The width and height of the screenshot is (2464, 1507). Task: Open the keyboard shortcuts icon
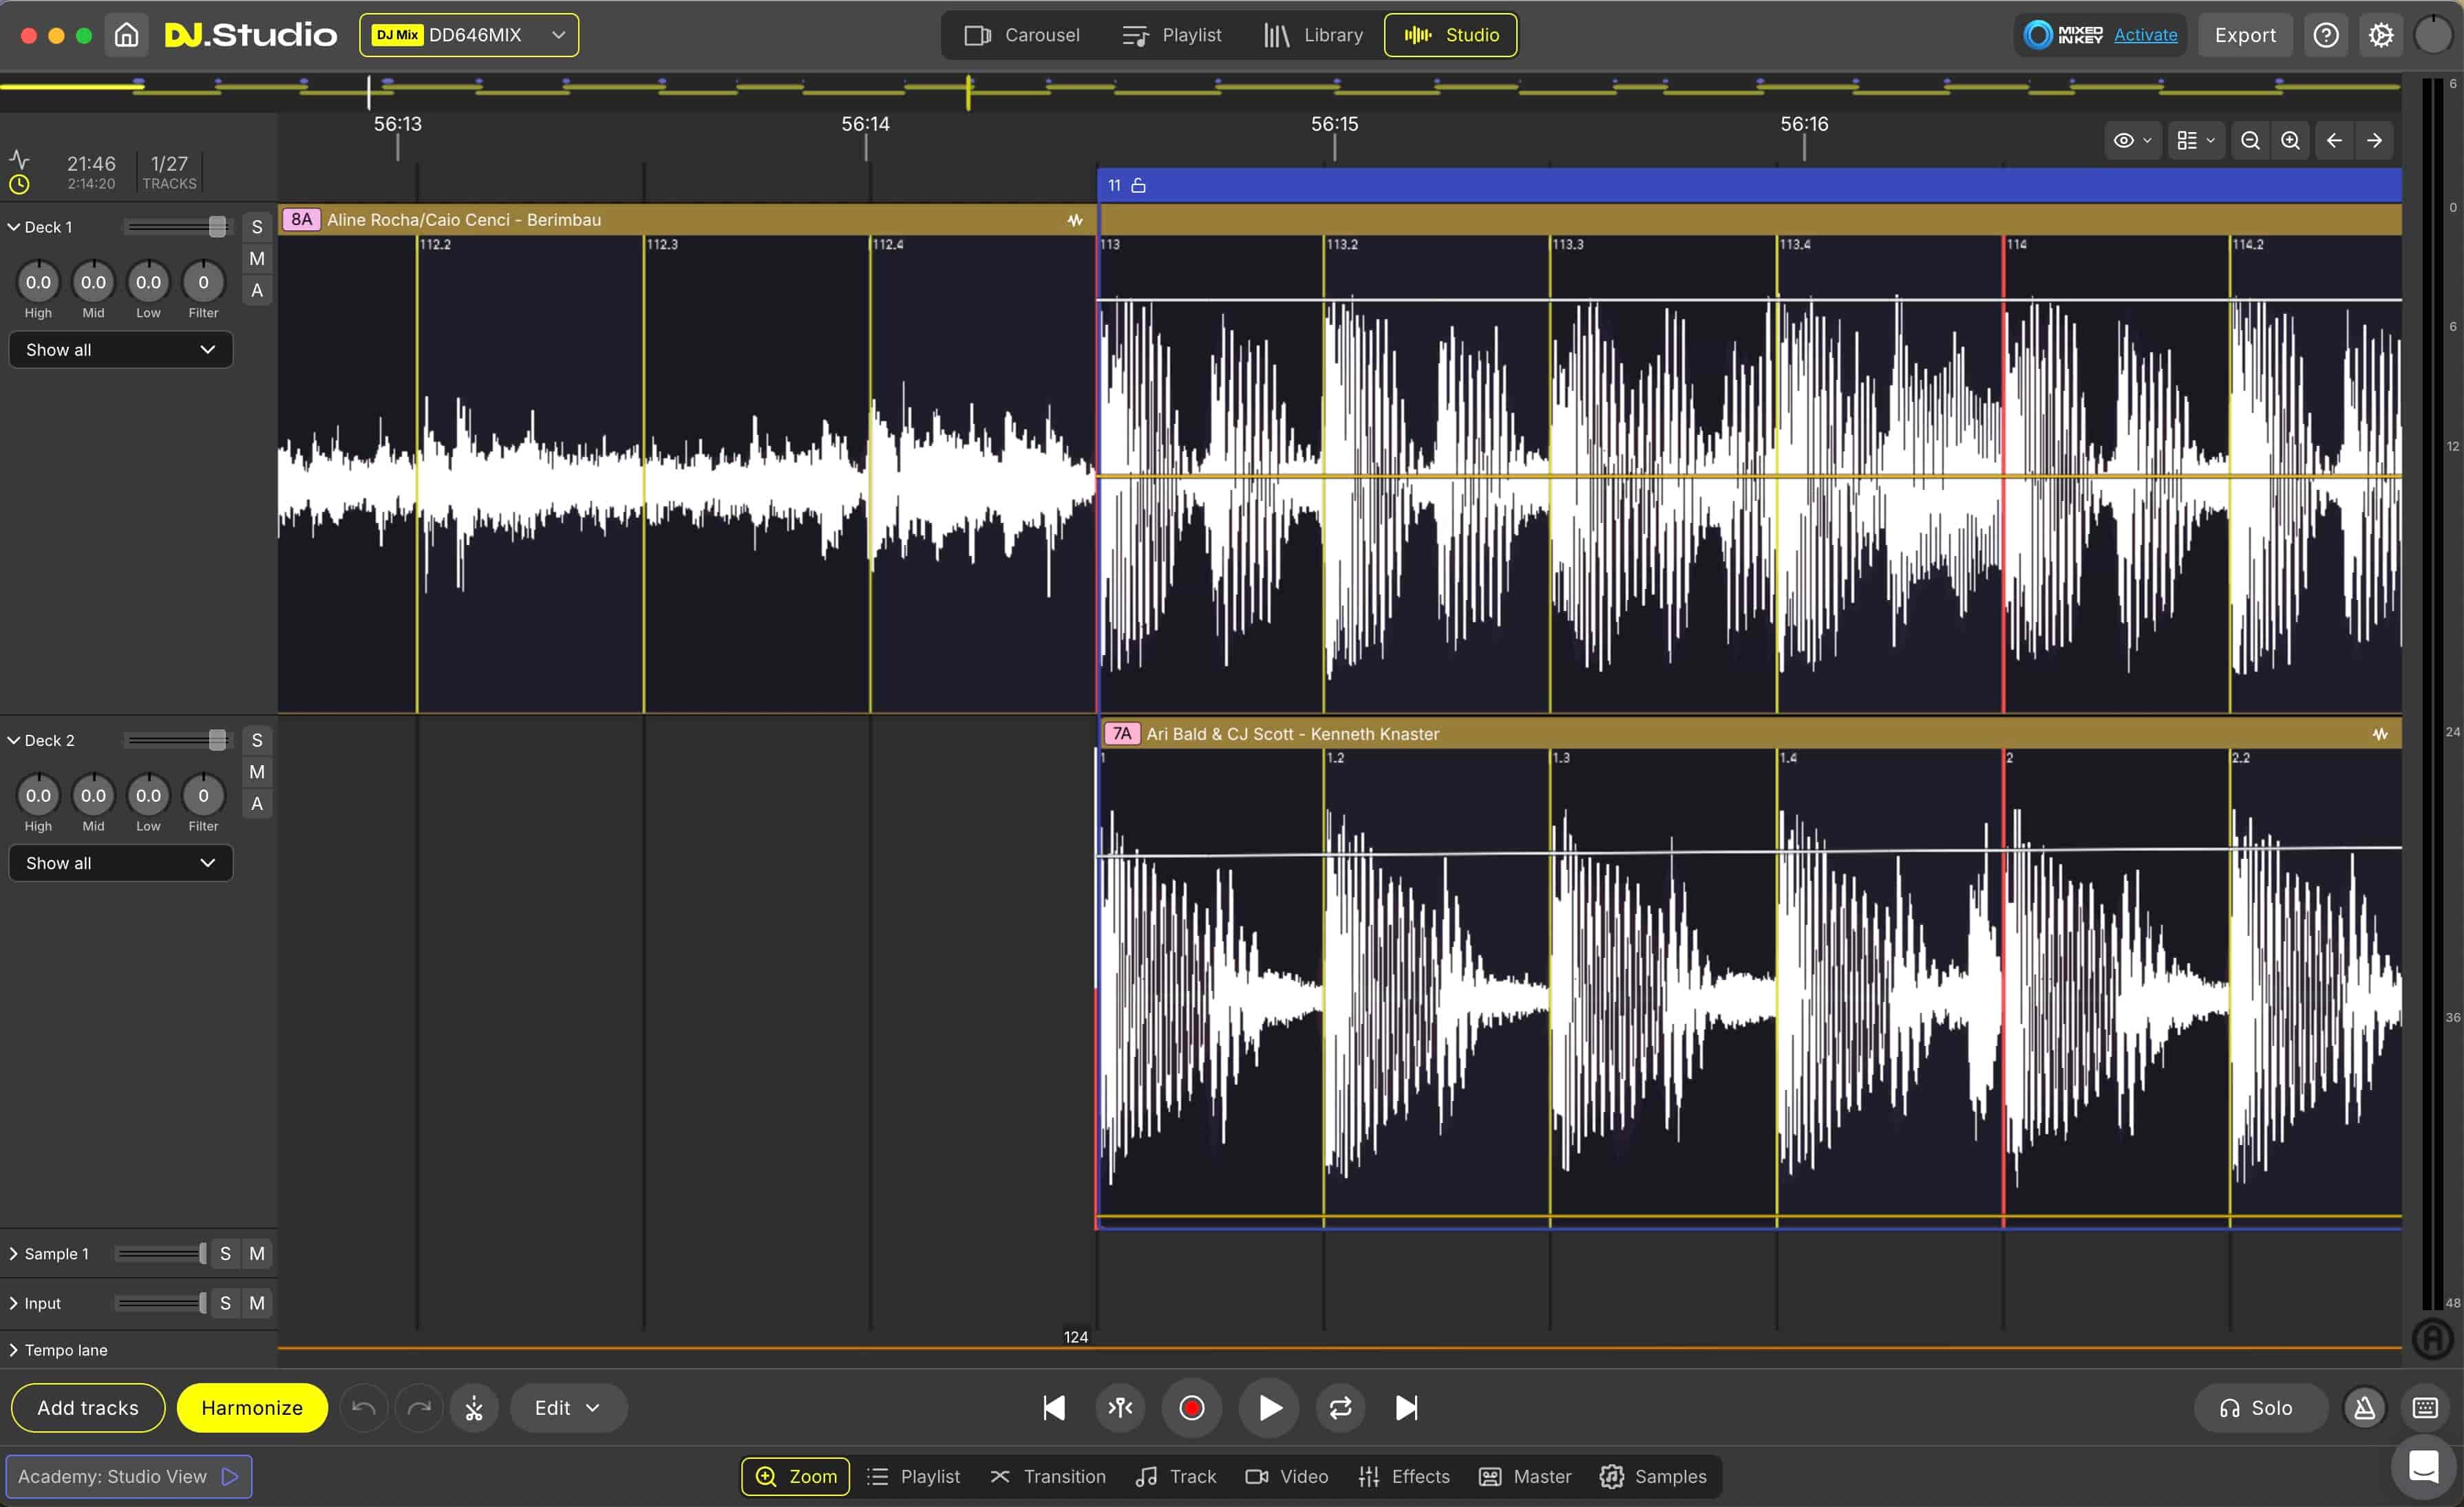2426,1408
